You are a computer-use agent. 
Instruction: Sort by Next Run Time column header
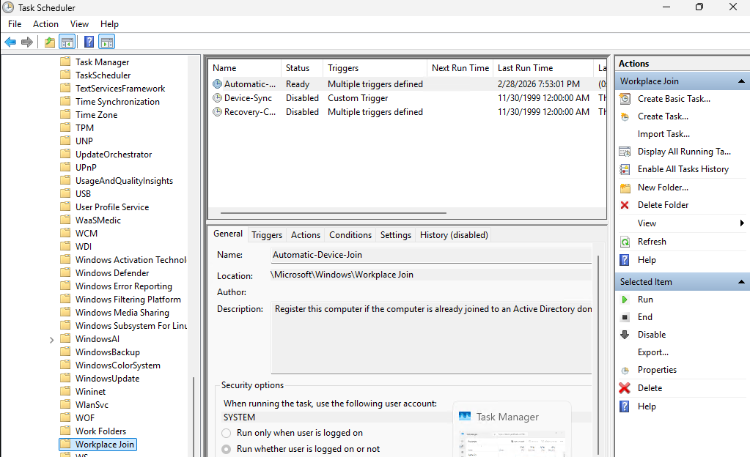[460, 68]
